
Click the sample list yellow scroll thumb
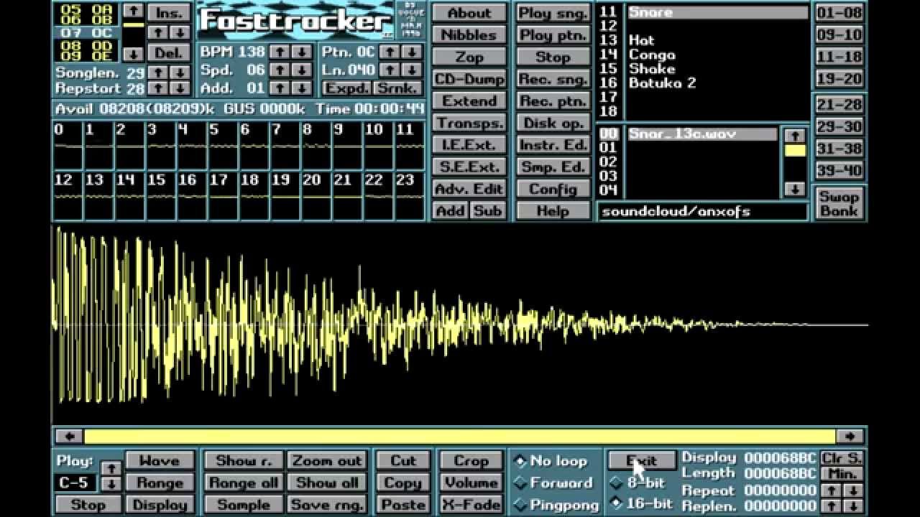pos(794,151)
